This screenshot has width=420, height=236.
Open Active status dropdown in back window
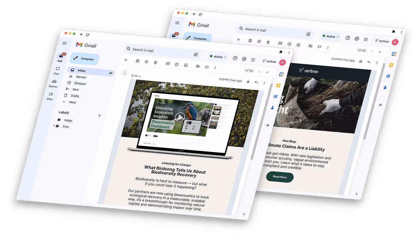tap(330, 36)
